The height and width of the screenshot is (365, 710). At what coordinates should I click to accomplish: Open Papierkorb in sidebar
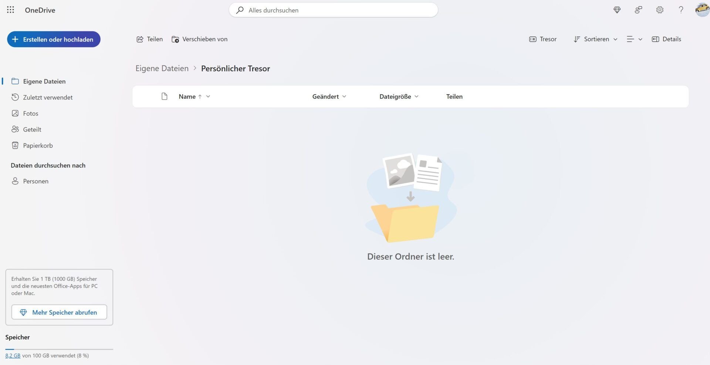(32, 146)
